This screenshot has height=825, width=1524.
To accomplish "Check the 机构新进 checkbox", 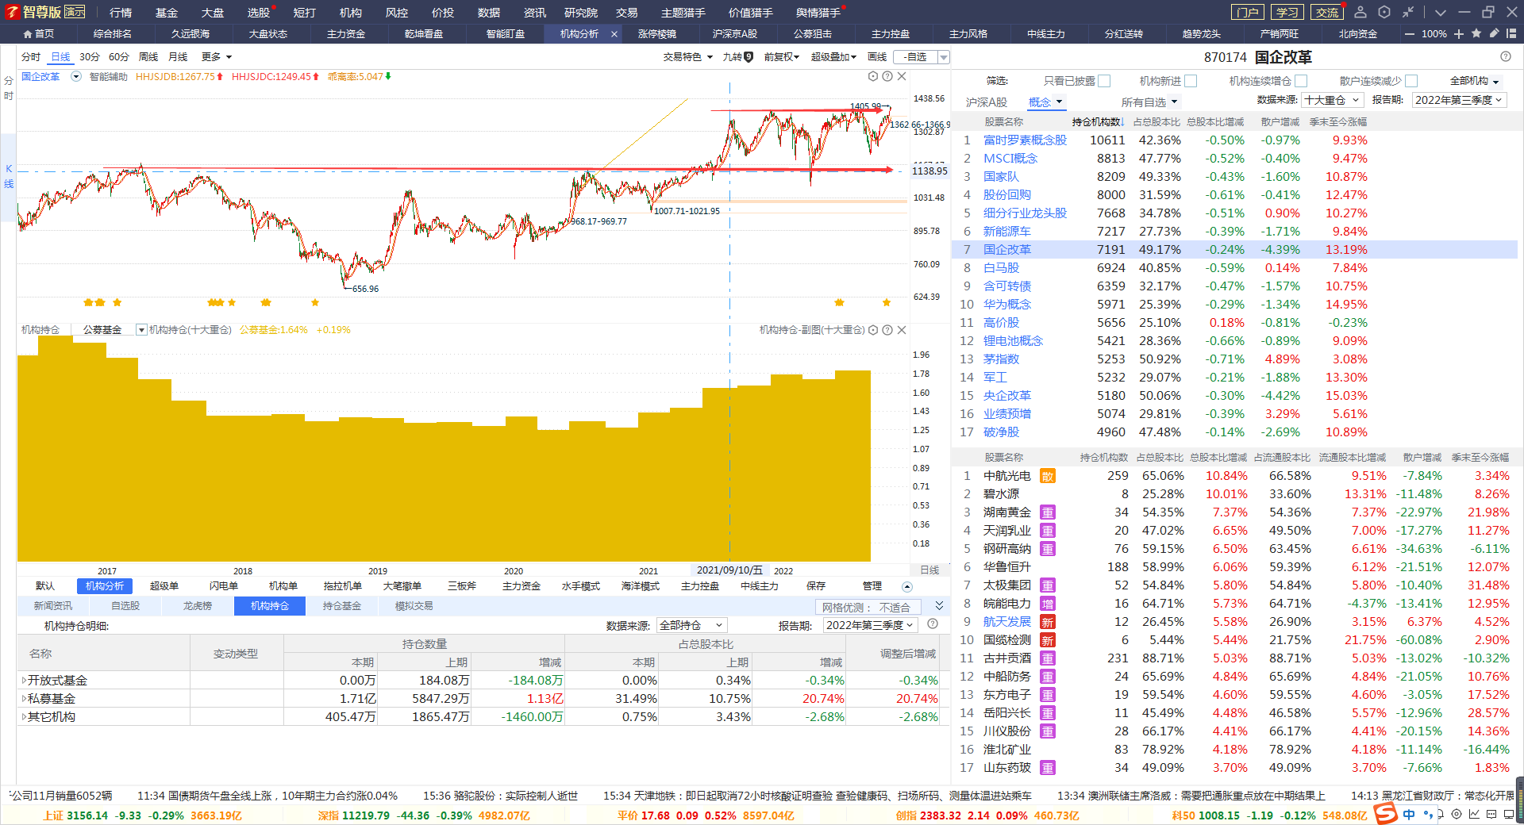I will 1191,81.
